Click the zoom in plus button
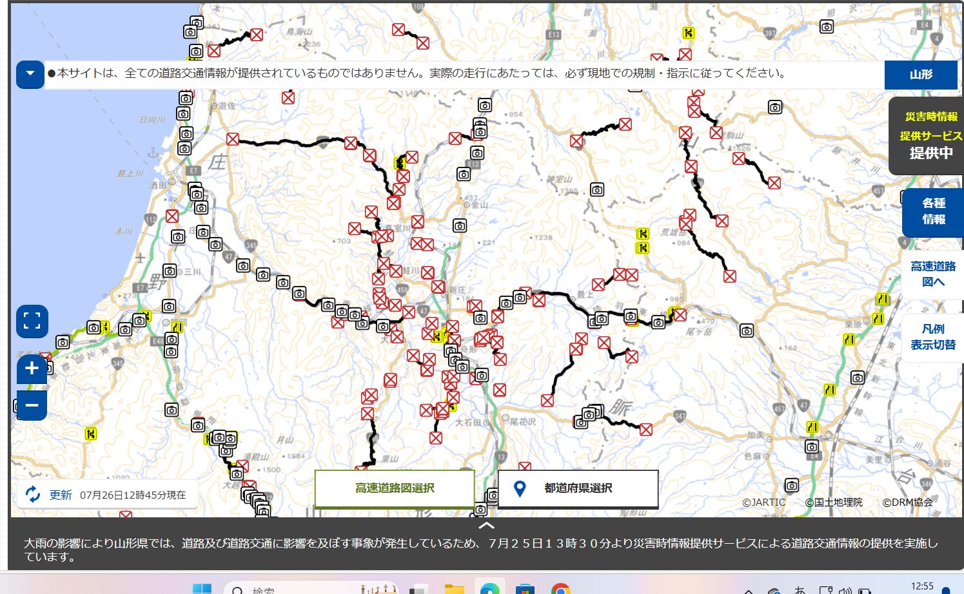The image size is (964, 594). (31, 369)
